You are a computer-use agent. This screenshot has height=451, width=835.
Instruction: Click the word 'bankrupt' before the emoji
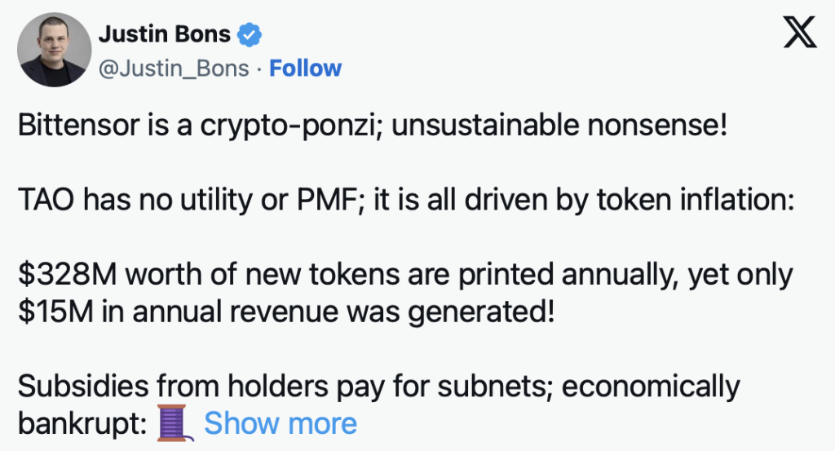74,423
